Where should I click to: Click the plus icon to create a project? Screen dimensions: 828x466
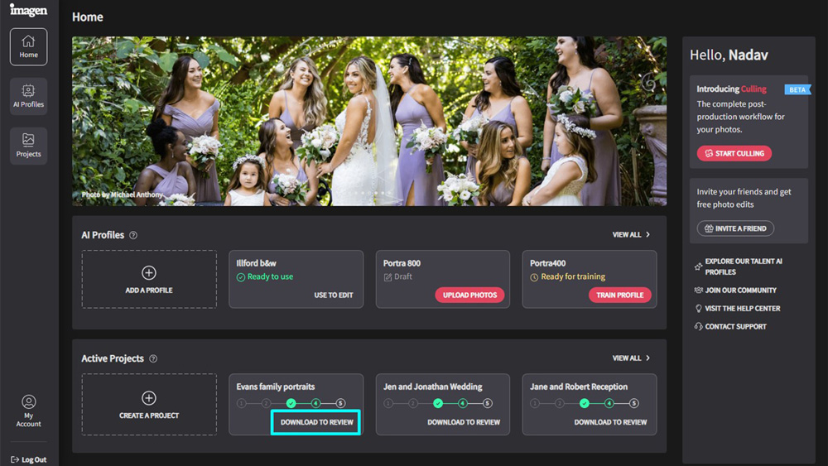tap(149, 398)
